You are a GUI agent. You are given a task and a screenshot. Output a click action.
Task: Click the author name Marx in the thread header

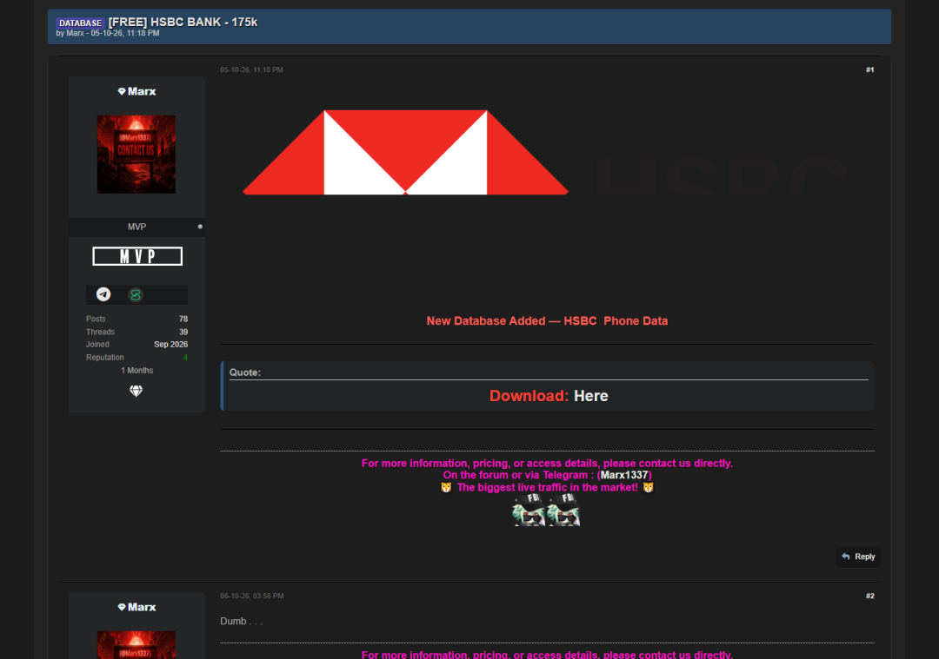coord(76,34)
